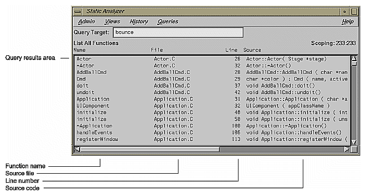
Task: Click line number 113
Action: (236, 139)
